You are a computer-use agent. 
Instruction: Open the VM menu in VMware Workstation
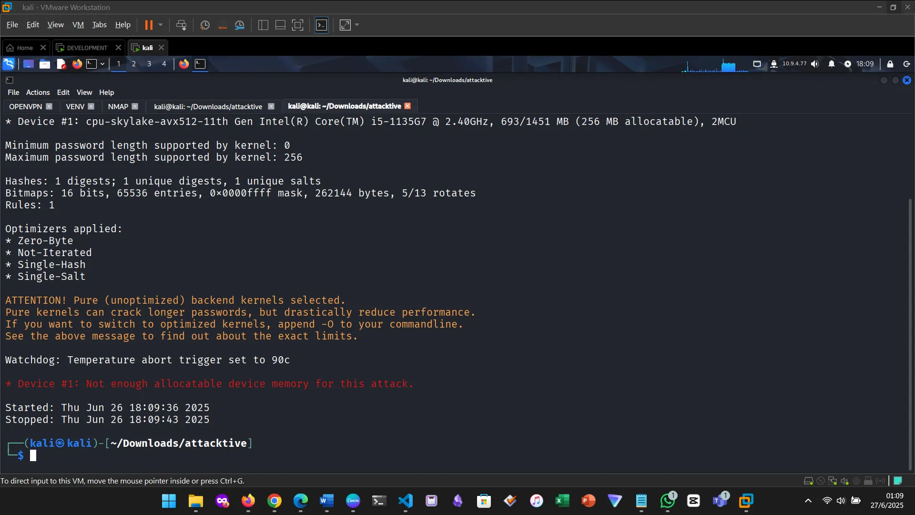[x=78, y=24]
